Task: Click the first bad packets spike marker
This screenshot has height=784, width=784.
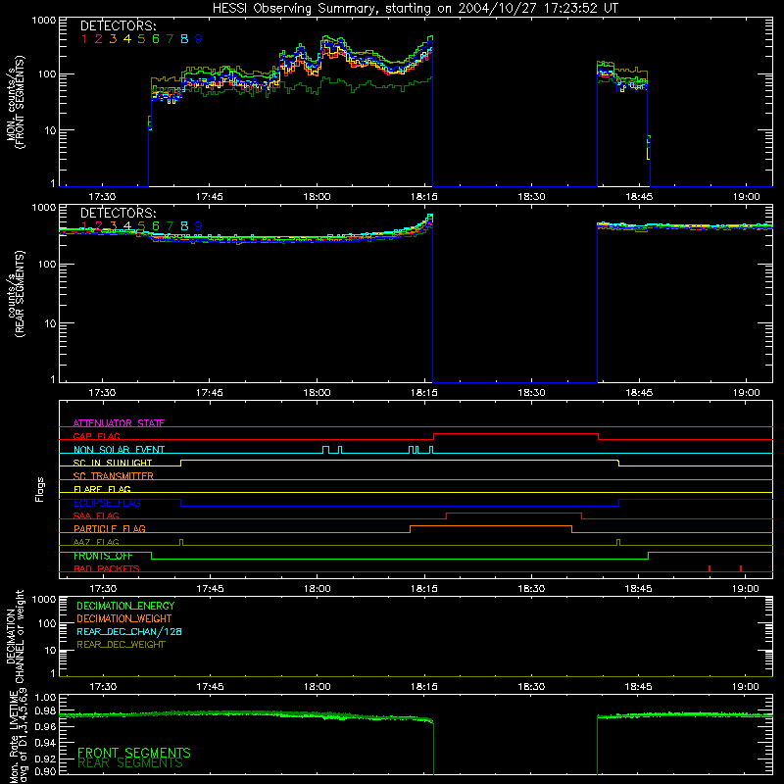Action: [710, 568]
